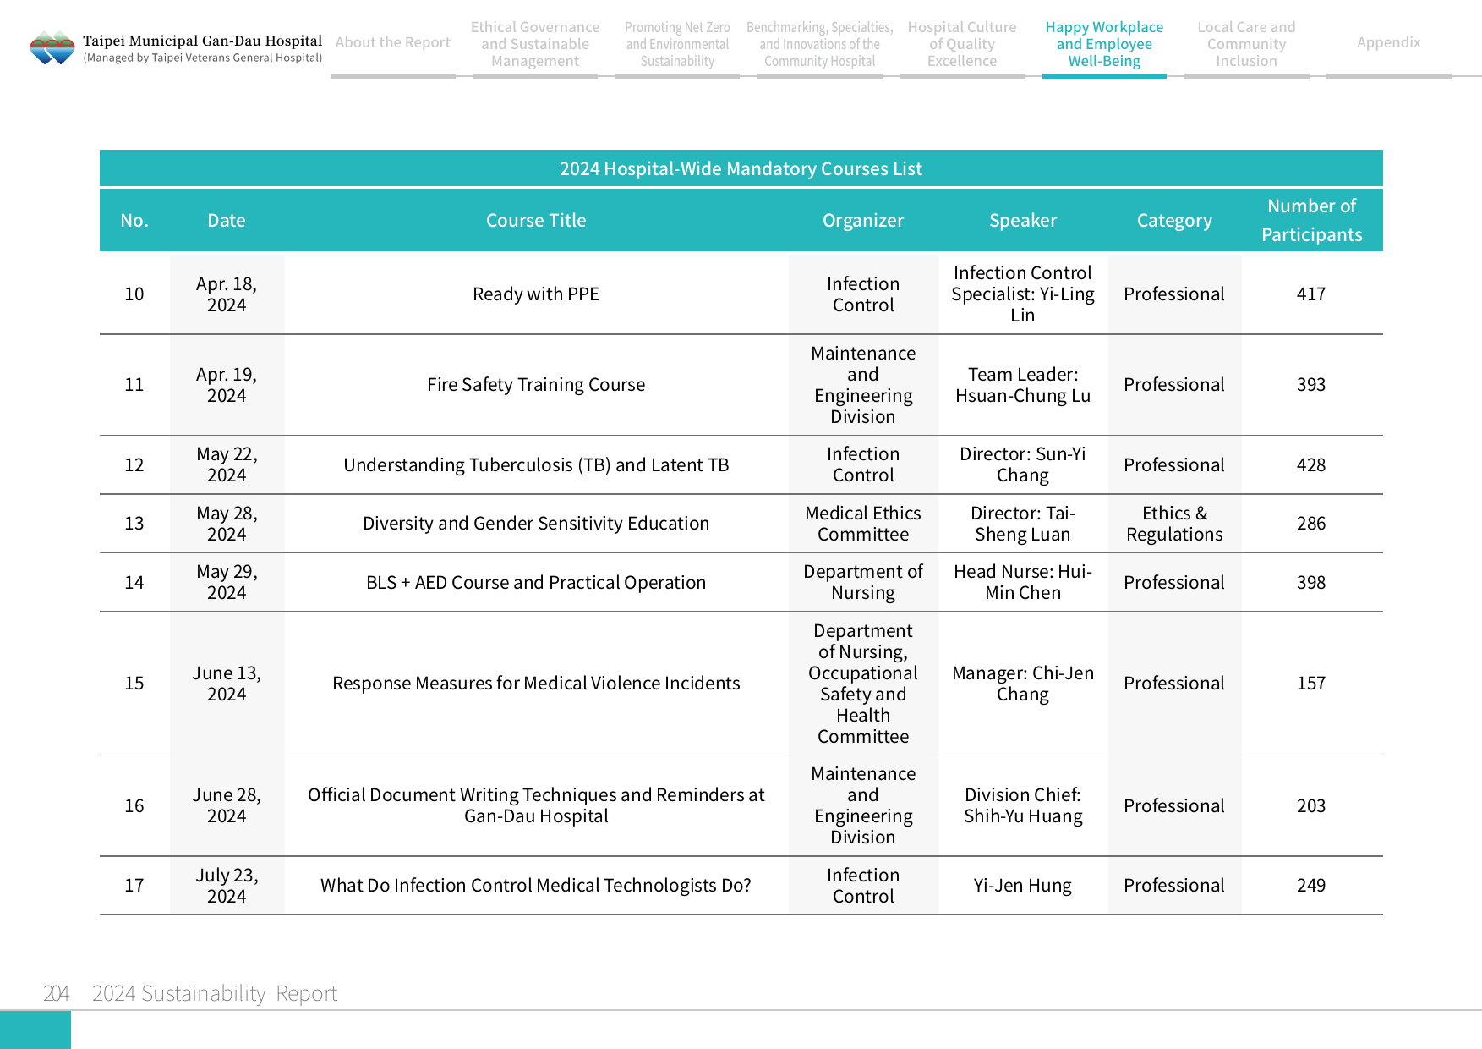Click the Medical Ethics Committee organizer cell
The height and width of the screenshot is (1049, 1482).
[863, 523]
